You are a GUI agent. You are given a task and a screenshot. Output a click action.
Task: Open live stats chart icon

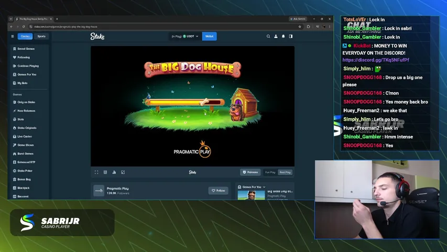click(x=114, y=172)
